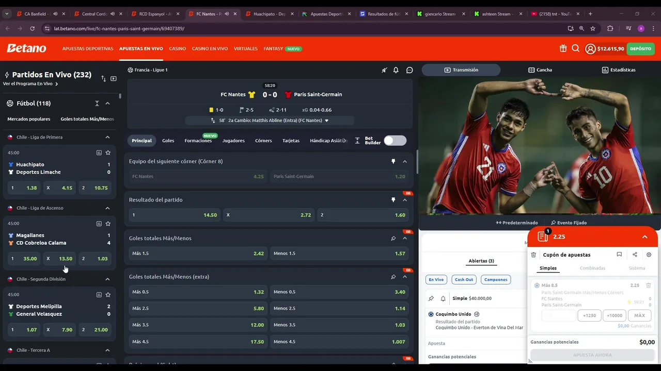661x371 pixels.
Task: Open statistics icon for Deportes Melipilla match
Action: pyautogui.click(x=99, y=295)
